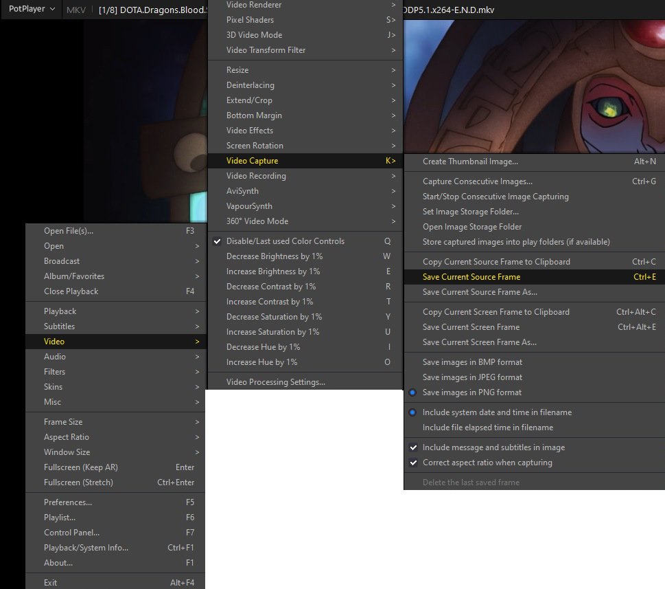665x589 pixels.
Task: Click Start/Stop Consecutive Image Capturing
Action: pos(535,197)
